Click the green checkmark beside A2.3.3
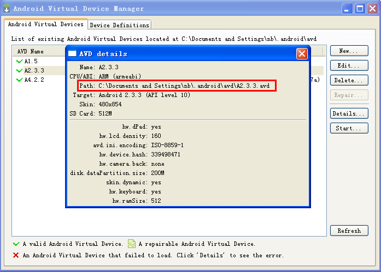Screen dimensions: 381x272 tap(20, 70)
